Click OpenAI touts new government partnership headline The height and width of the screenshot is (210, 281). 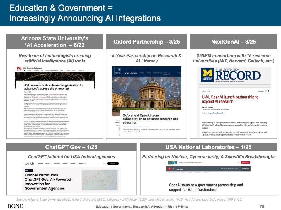tap(206, 187)
